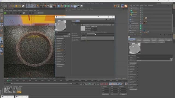The height and width of the screenshot is (98, 175).
Task: Open the Live Viewer Materials menu
Action: (20, 11)
